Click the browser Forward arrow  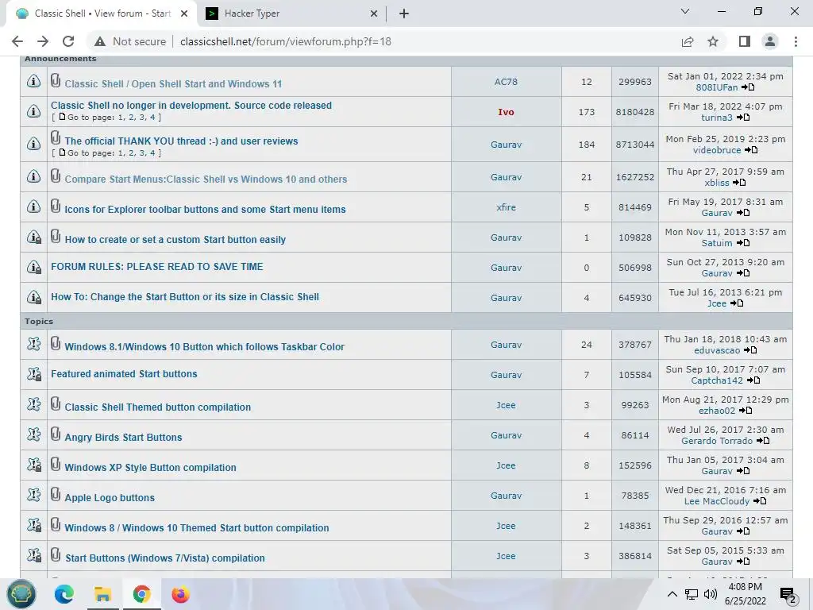pos(43,41)
